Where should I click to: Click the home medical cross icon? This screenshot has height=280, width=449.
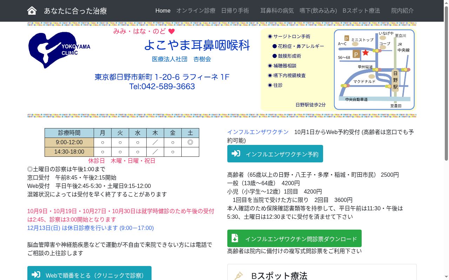tap(32, 10)
